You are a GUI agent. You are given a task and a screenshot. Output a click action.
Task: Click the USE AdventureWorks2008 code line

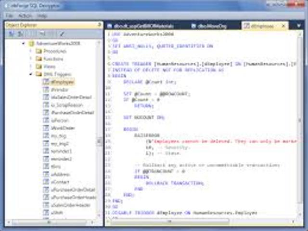click(143, 34)
